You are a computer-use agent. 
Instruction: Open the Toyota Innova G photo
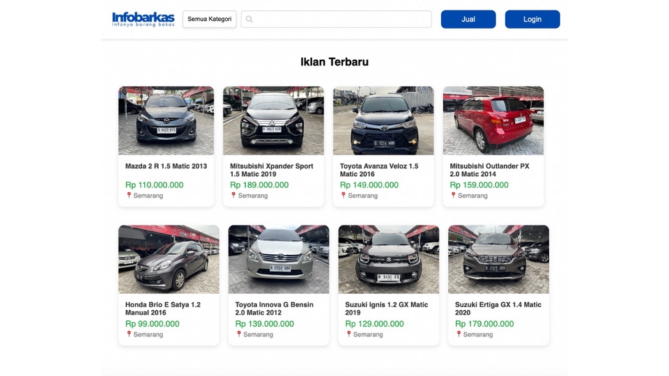click(x=279, y=259)
